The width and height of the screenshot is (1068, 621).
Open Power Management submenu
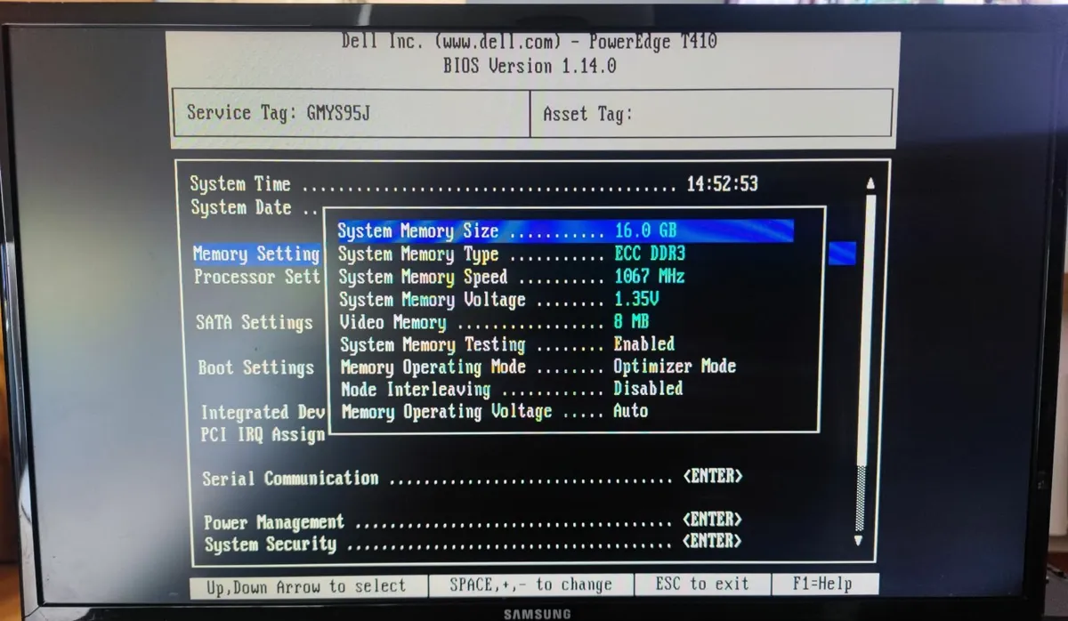pyautogui.click(x=473, y=521)
